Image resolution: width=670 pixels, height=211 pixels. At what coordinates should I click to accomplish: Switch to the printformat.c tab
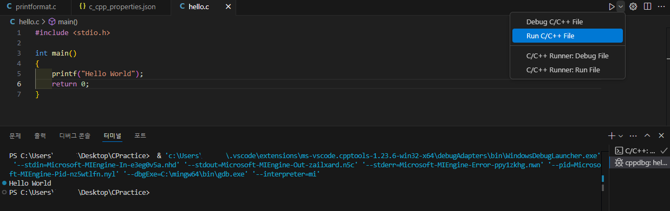pos(36,7)
